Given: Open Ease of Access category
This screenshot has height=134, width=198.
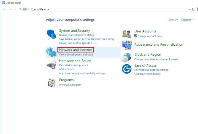Looking at the screenshot, I should 145,65.
